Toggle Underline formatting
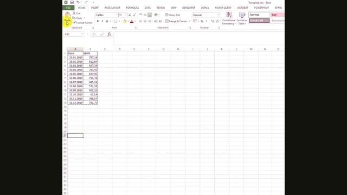The height and width of the screenshot is (195, 347). pyautogui.click(x=107, y=21)
